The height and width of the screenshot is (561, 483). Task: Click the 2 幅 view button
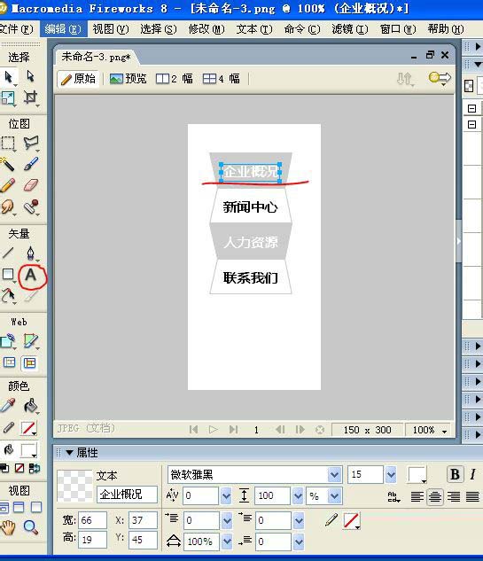click(x=175, y=78)
